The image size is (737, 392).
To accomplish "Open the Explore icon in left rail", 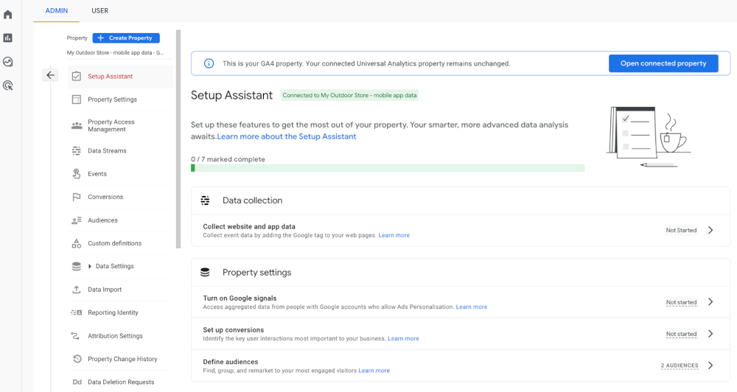I will pos(8,62).
